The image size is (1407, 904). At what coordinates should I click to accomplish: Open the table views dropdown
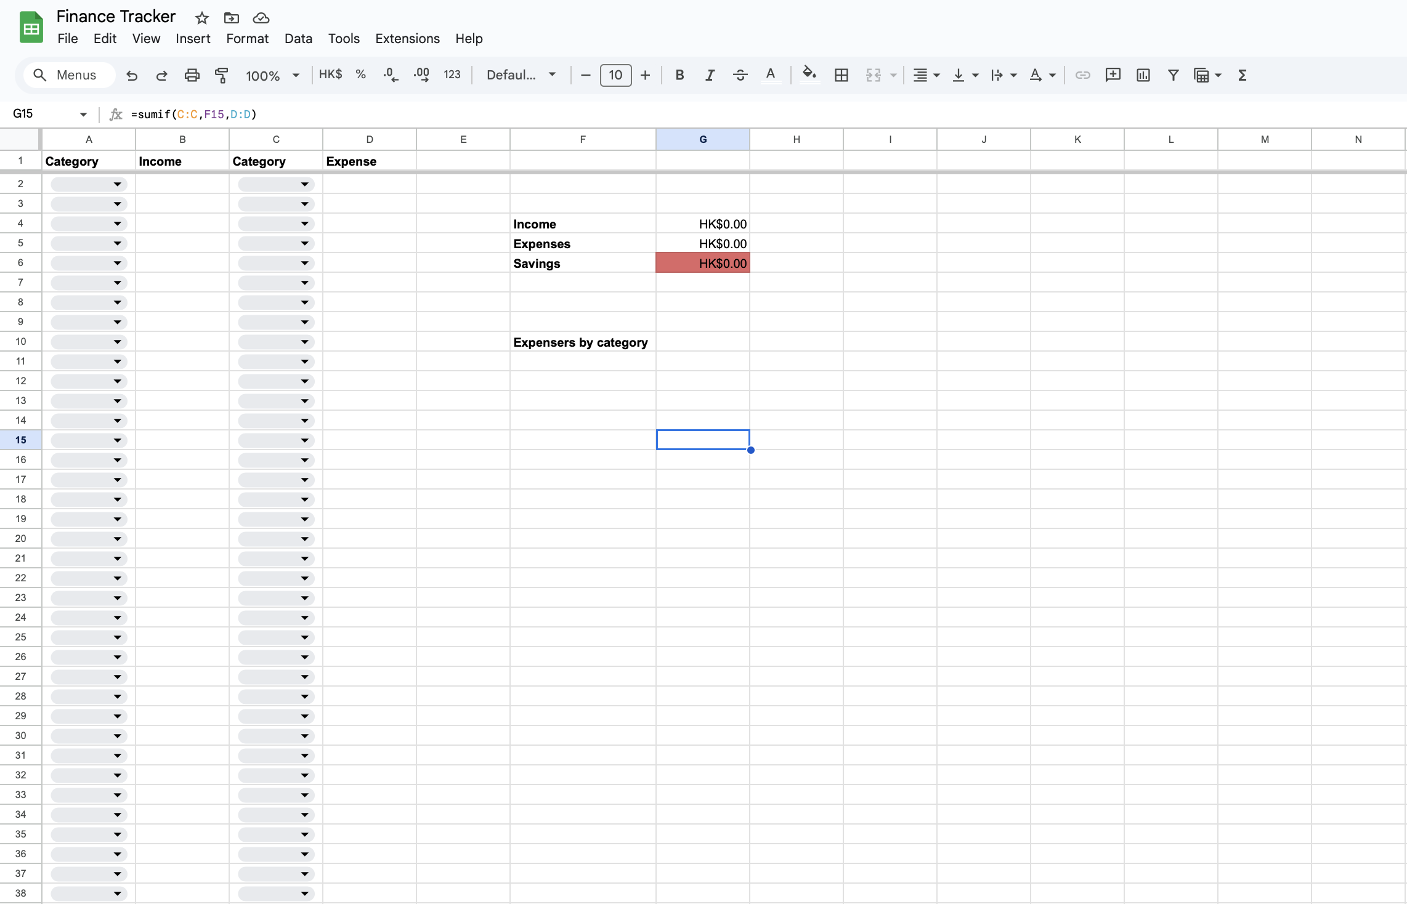pos(1207,75)
